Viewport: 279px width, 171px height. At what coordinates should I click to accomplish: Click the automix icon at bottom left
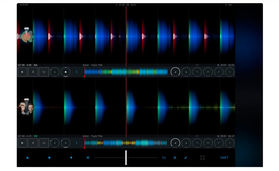[28, 158]
